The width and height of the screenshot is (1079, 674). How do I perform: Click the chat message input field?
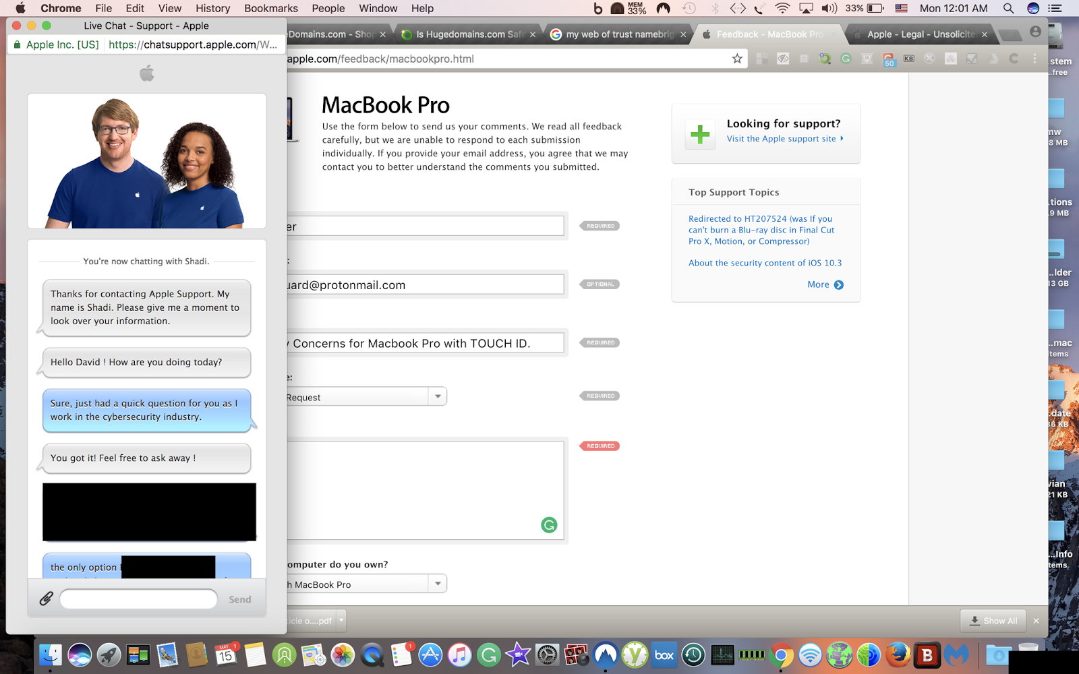(138, 599)
